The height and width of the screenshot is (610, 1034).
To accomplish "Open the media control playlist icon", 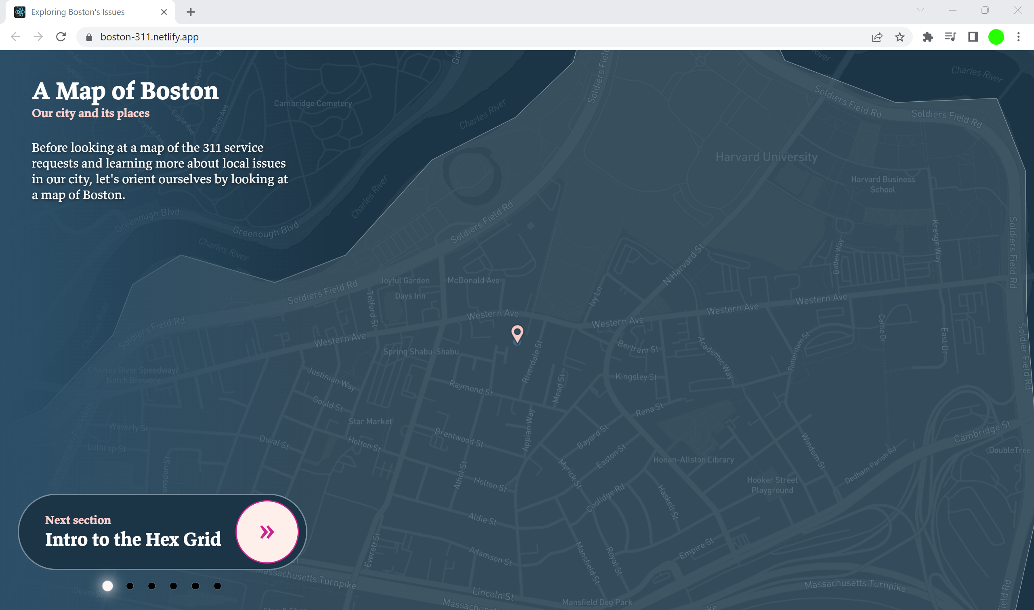I will click(x=950, y=37).
